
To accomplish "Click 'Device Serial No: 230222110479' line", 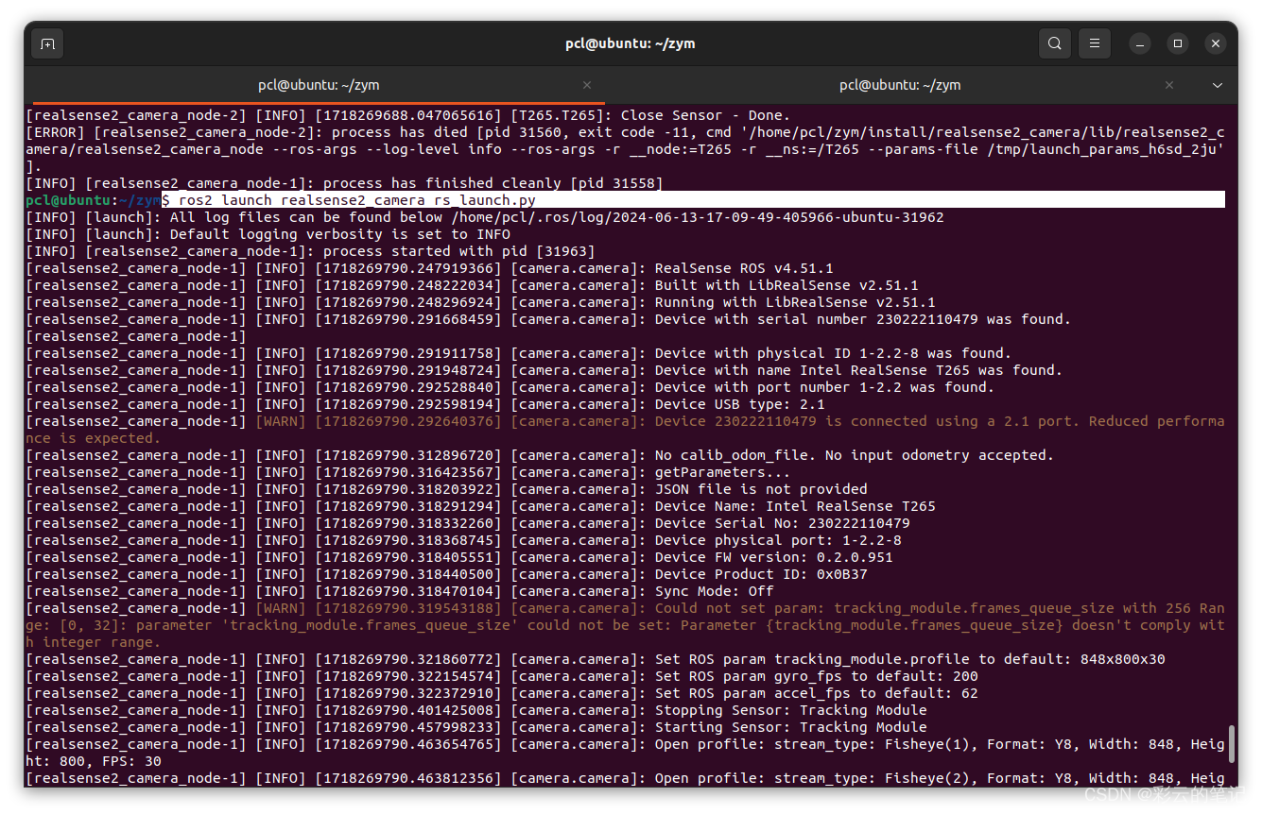I will 468,523.
